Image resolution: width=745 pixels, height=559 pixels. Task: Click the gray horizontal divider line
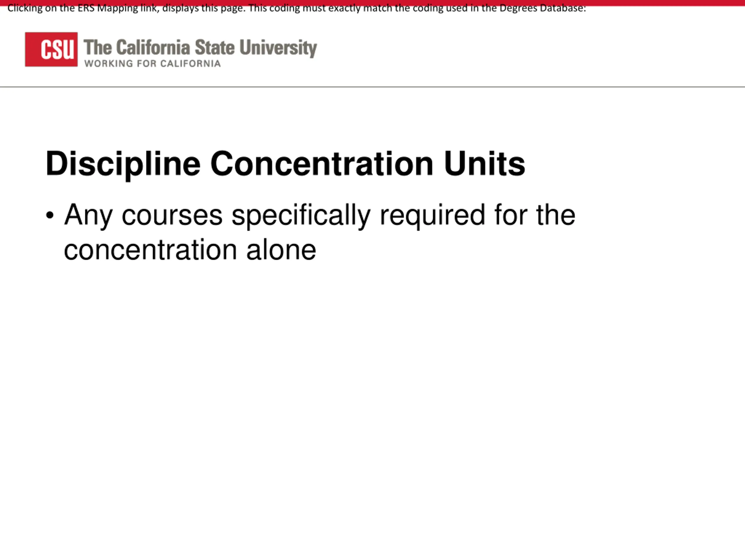tap(372, 87)
